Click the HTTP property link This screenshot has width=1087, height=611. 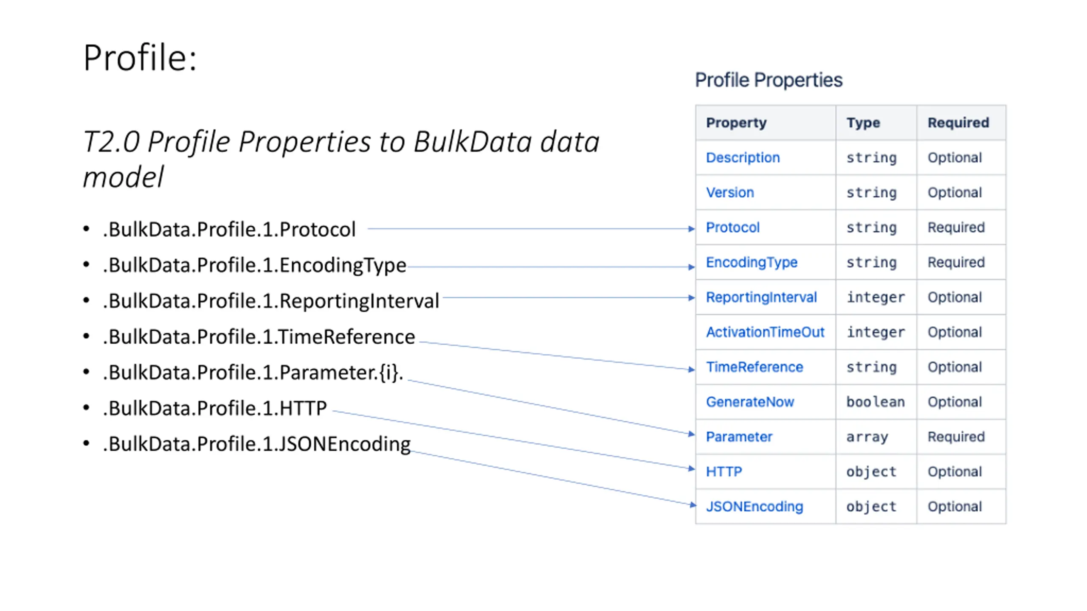tap(724, 471)
